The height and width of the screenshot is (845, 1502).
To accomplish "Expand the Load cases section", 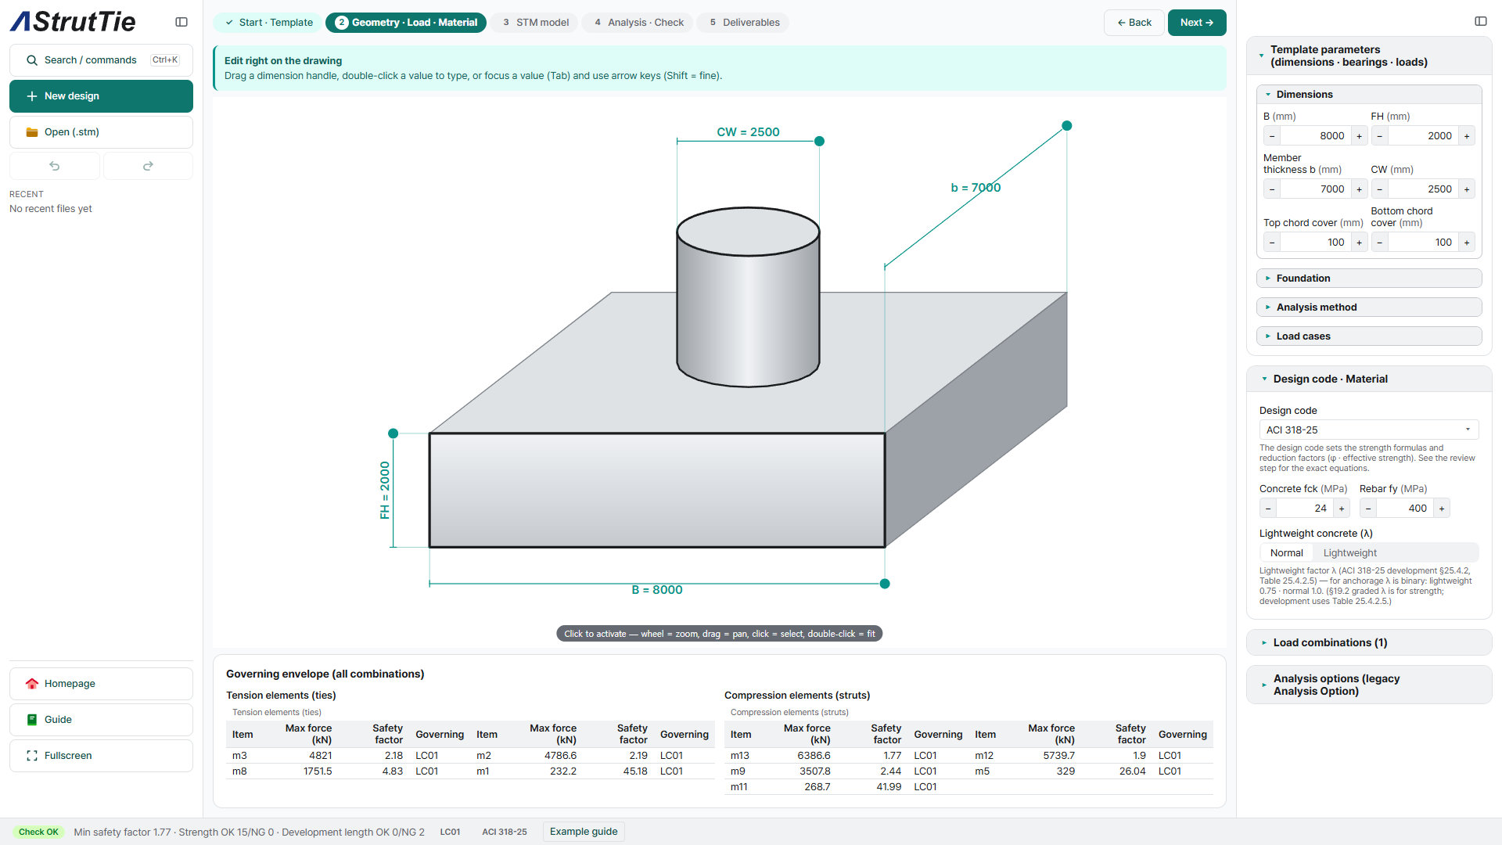I will 1369,336.
